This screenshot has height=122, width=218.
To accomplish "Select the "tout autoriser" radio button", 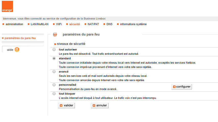I will click(54, 50).
